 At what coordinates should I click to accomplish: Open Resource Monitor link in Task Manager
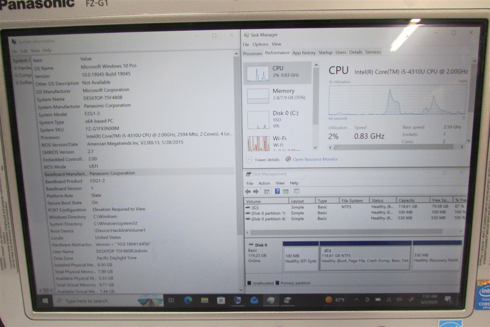pyautogui.click(x=315, y=159)
